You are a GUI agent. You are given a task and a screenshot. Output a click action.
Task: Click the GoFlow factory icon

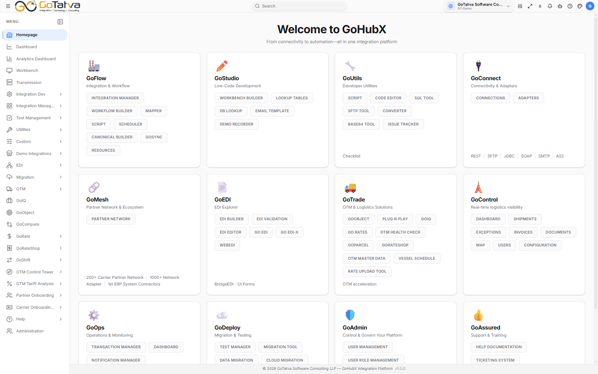click(94, 66)
